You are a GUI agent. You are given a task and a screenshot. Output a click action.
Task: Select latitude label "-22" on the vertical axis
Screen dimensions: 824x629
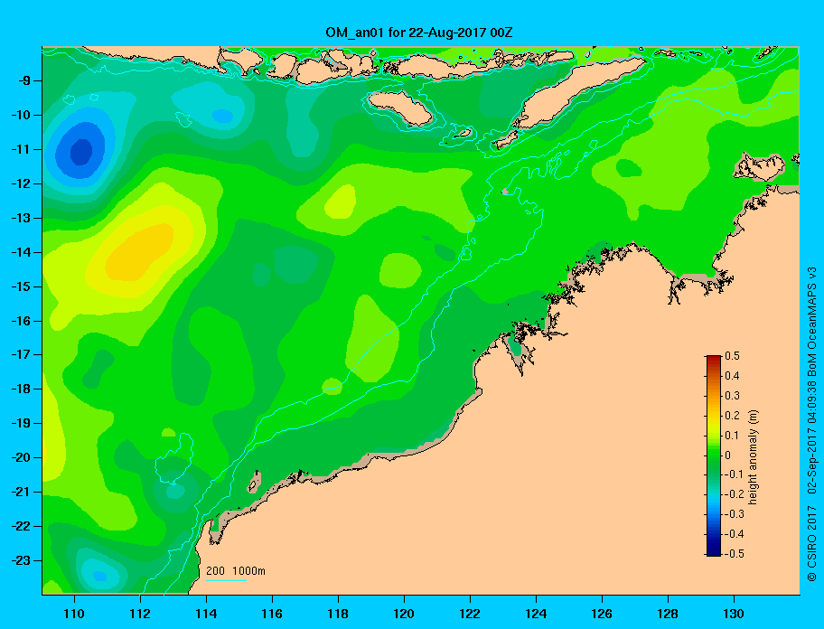pyautogui.click(x=21, y=526)
